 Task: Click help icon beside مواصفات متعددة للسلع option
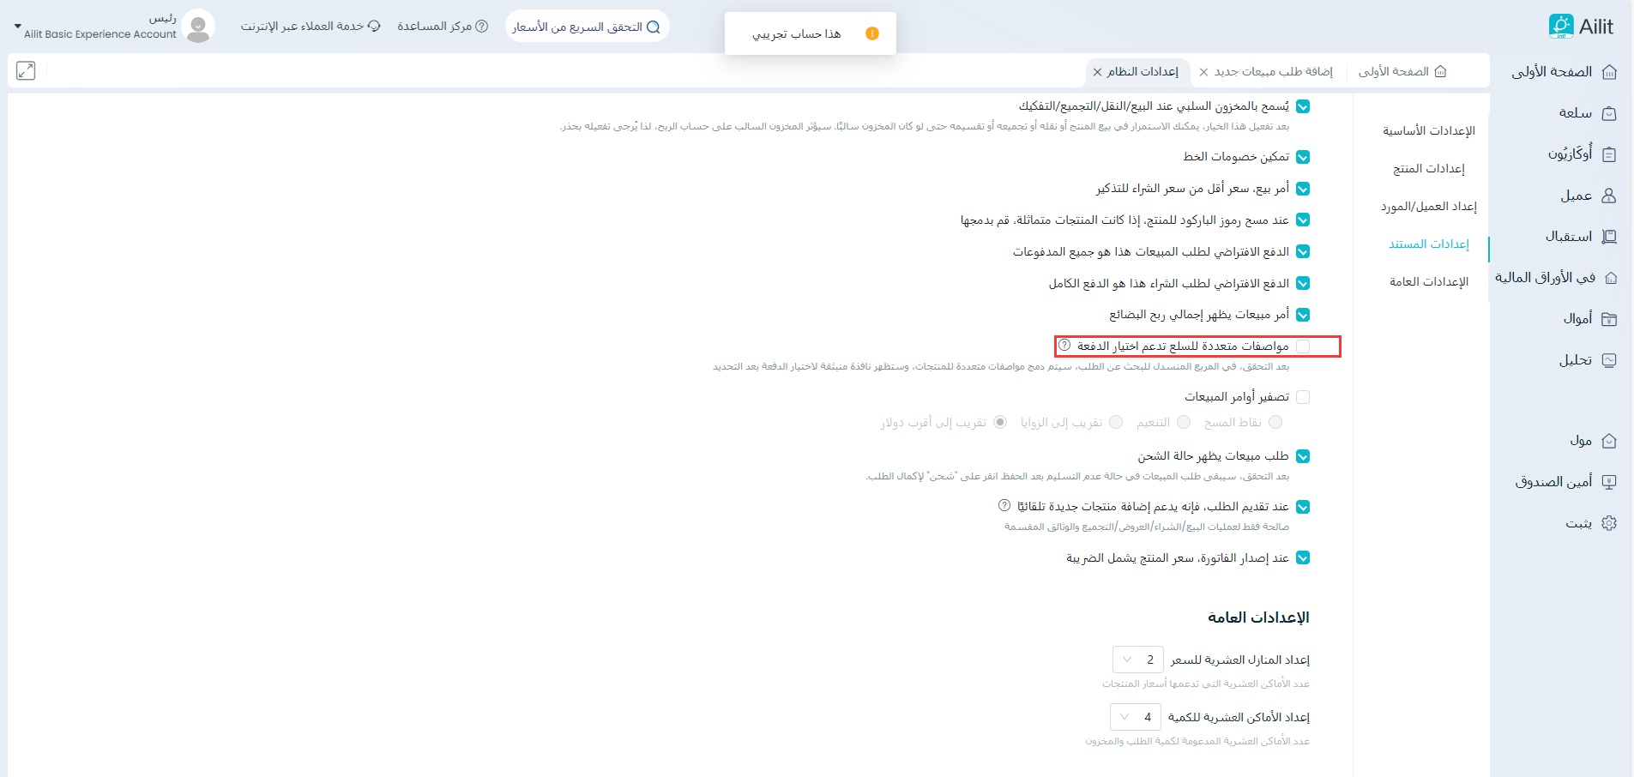tap(1064, 346)
